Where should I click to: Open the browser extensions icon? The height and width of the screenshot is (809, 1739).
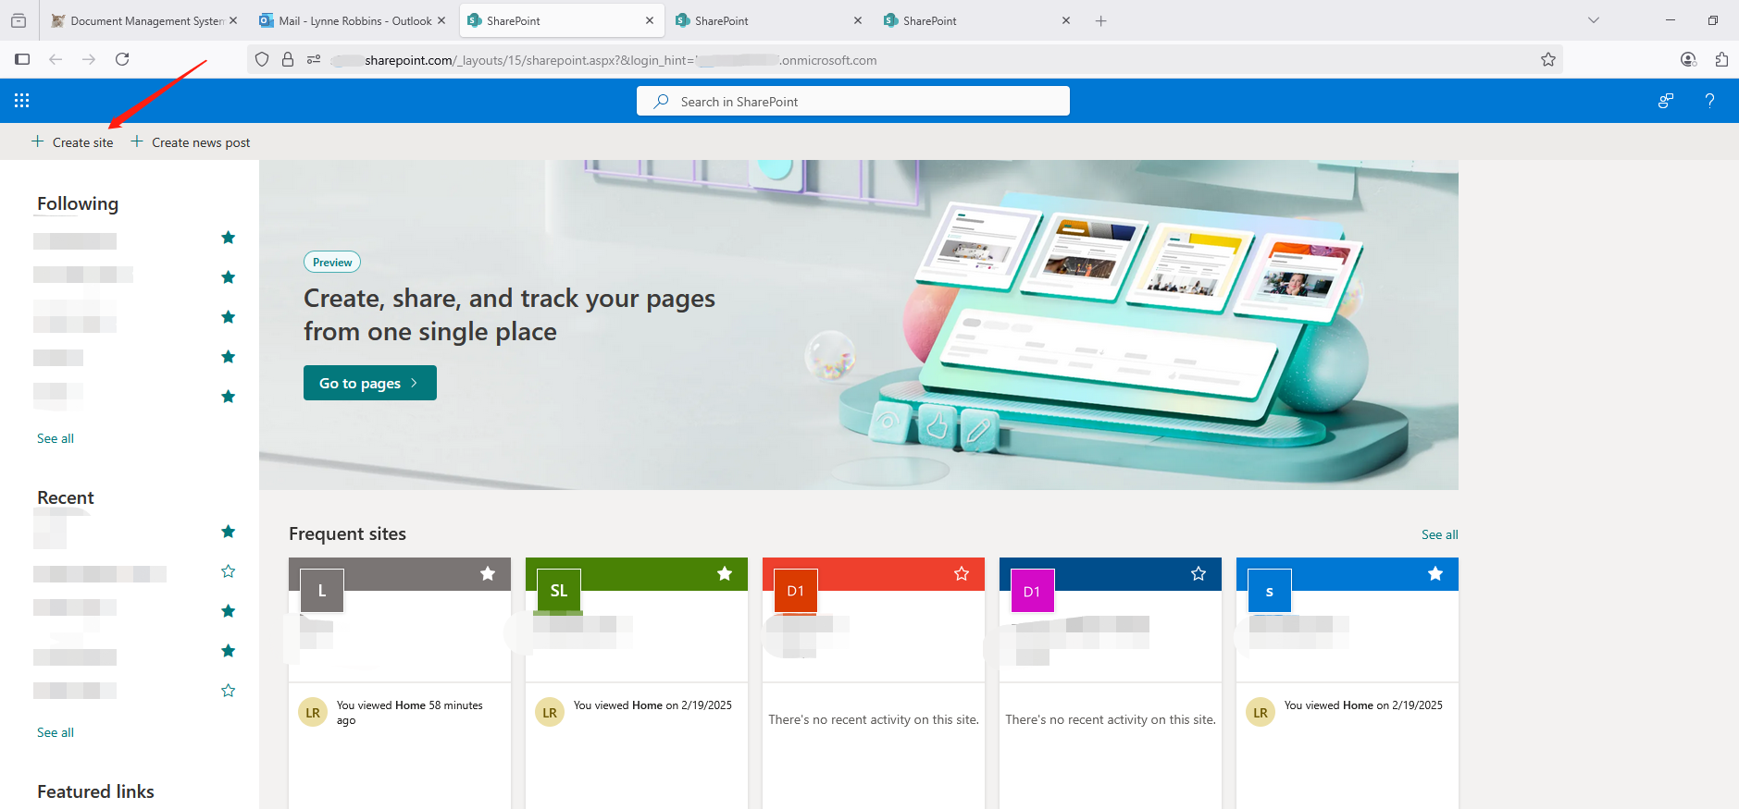[x=1721, y=59]
